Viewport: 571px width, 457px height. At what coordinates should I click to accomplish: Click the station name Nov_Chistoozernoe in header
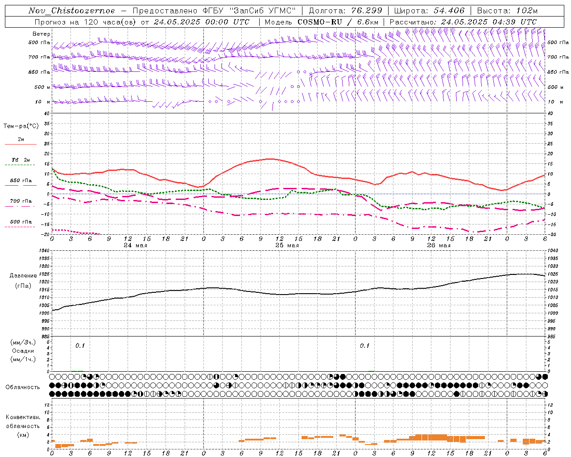(71, 11)
